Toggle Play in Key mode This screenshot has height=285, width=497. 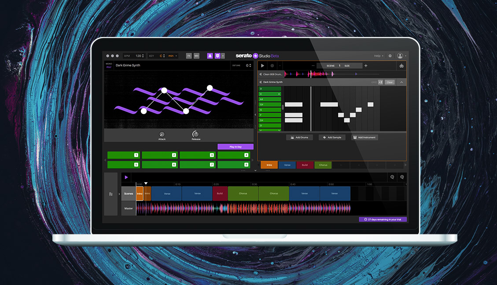236,146
